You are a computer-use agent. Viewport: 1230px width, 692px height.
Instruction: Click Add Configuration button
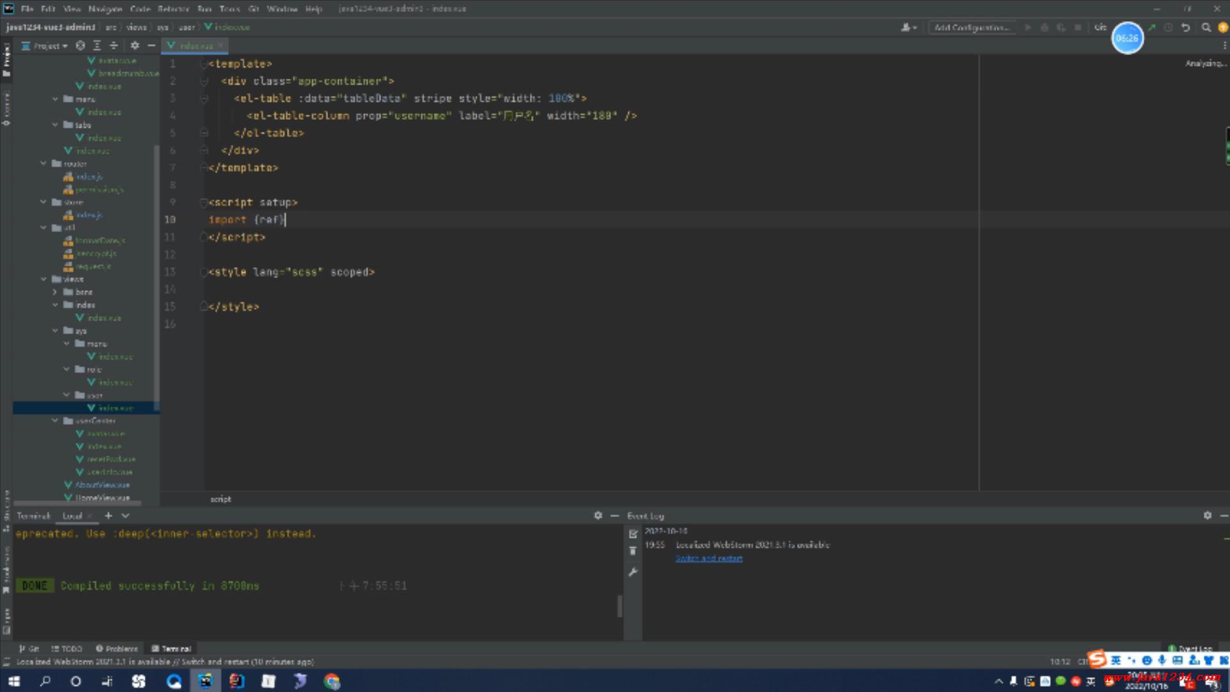point(972,28)
